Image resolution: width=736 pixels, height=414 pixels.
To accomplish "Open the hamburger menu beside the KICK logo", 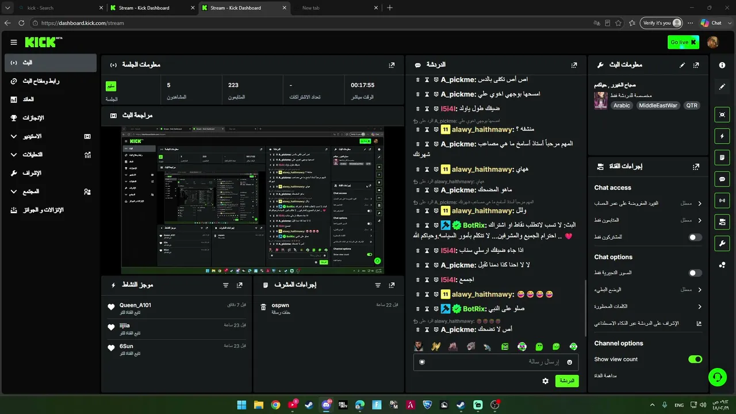I will point(14,42).
